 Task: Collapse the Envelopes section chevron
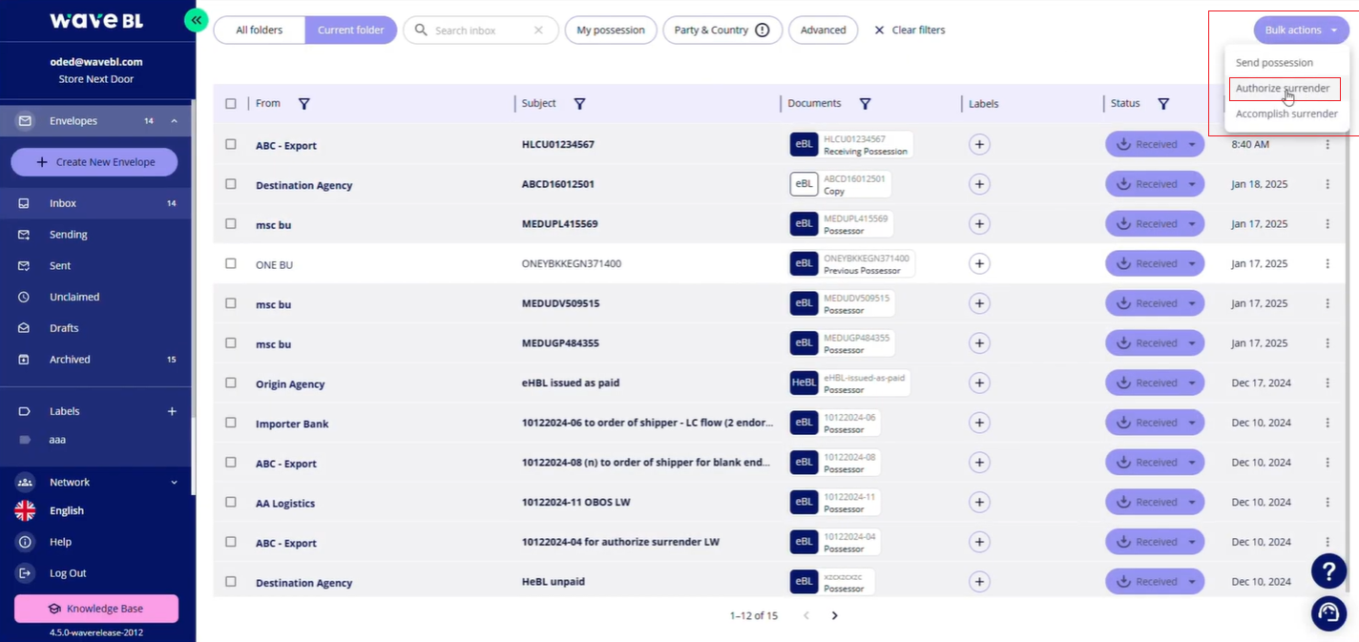click(x=174, y=121)
